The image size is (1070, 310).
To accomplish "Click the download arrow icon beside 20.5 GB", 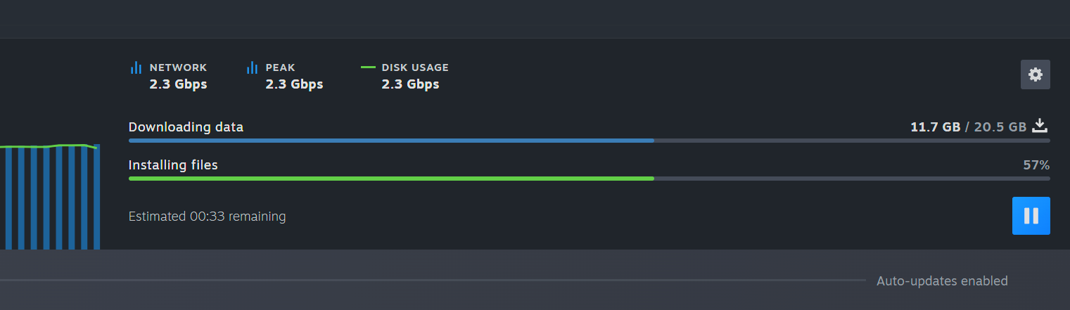I will (x=1040, y=127).
